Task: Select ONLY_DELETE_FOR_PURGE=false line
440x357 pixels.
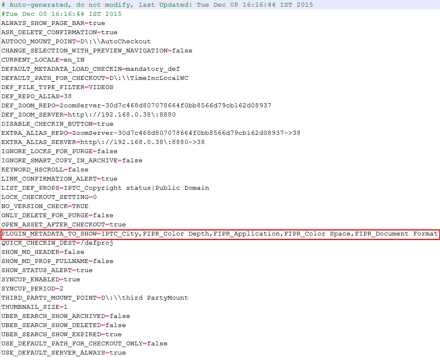Action: (x=57, y=215)
